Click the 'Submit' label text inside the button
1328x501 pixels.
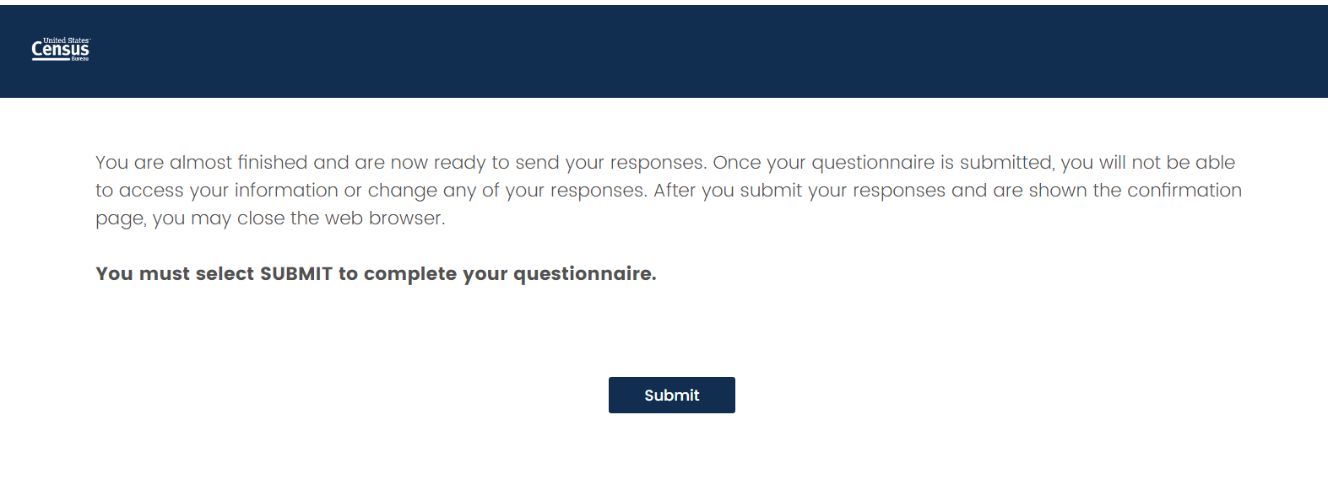tap(671, 396)
